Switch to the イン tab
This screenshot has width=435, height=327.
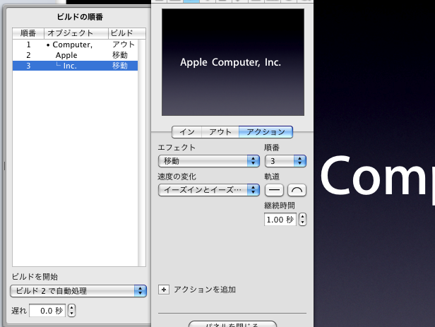tap(186, 132)
